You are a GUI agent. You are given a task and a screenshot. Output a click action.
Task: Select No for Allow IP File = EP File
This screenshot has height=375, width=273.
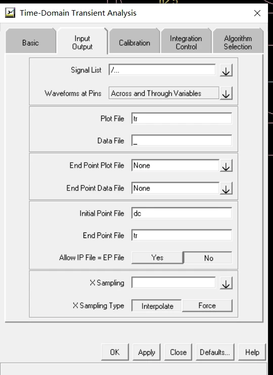(208, 258)
